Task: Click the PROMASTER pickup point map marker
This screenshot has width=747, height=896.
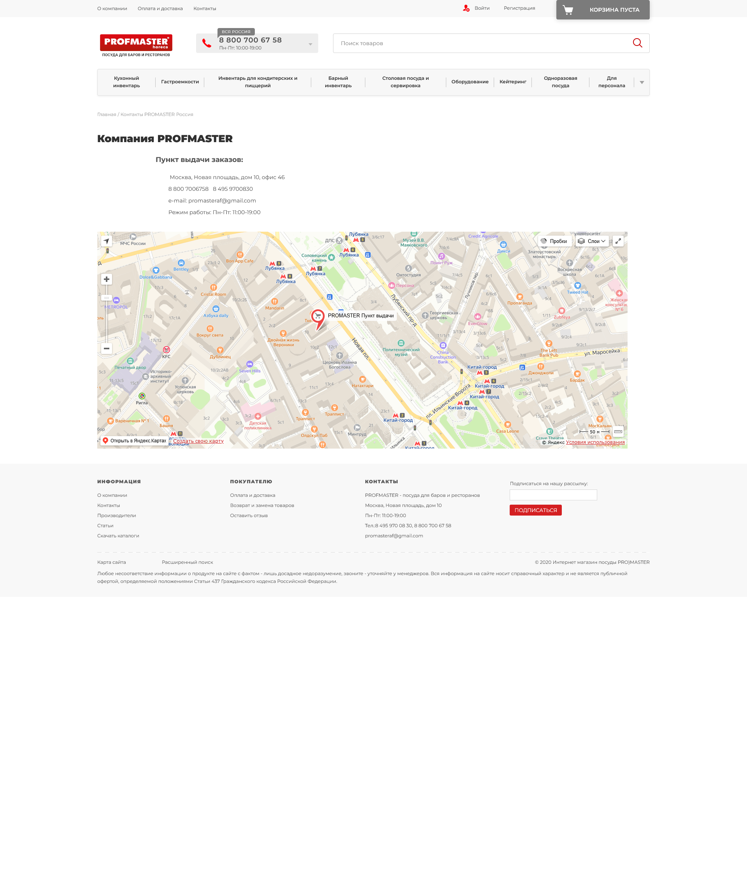Action: [x=318, y=320]
